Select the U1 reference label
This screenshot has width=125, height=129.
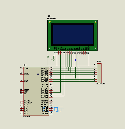click(x=25, y=65)
